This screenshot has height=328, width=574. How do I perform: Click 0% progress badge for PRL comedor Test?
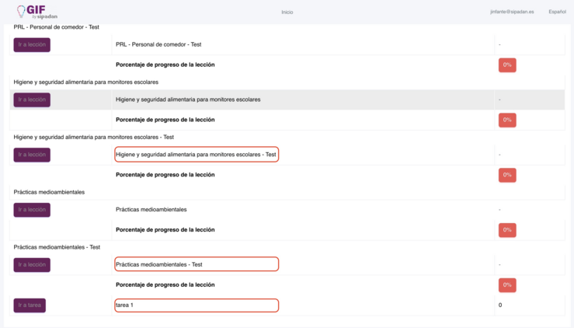pyautogui.click(x=507, y=65)
